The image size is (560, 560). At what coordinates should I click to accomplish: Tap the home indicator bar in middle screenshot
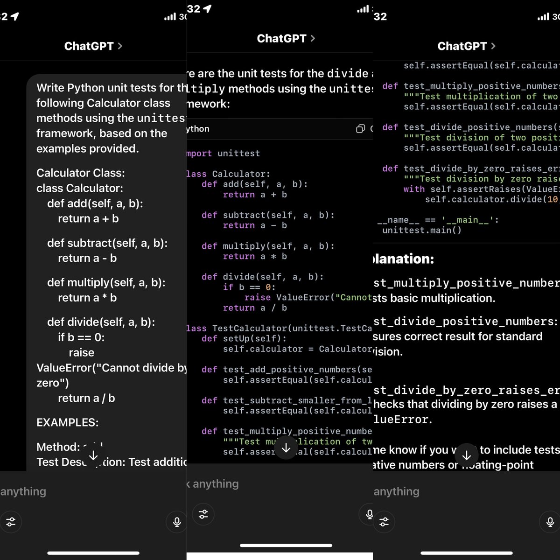point(286,545)
